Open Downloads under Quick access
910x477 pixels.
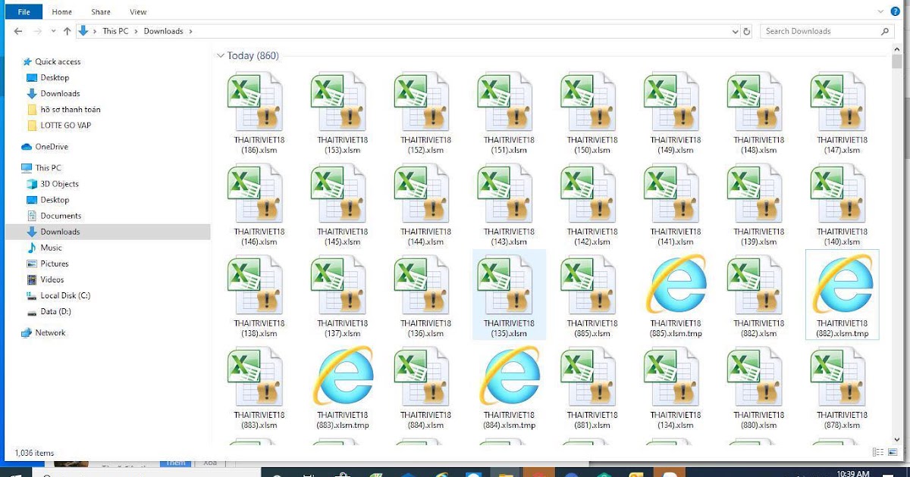(53, 93)
